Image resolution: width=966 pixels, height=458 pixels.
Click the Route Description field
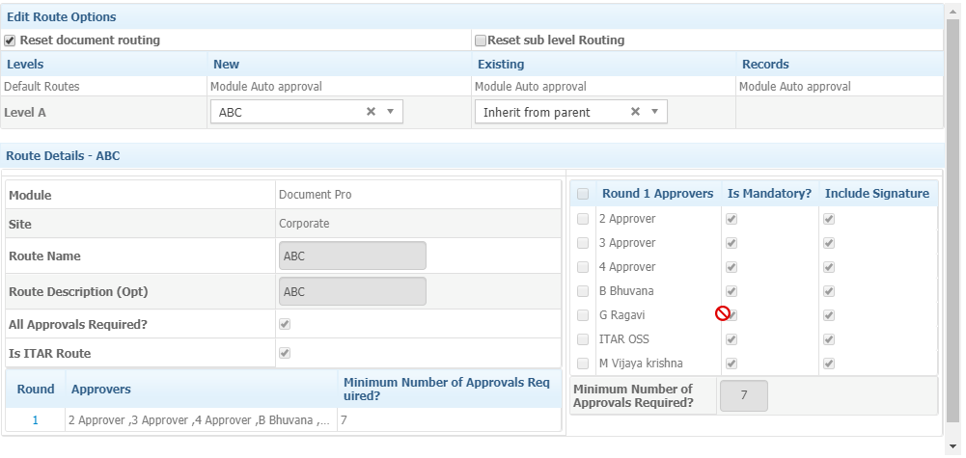coord(352,291)
